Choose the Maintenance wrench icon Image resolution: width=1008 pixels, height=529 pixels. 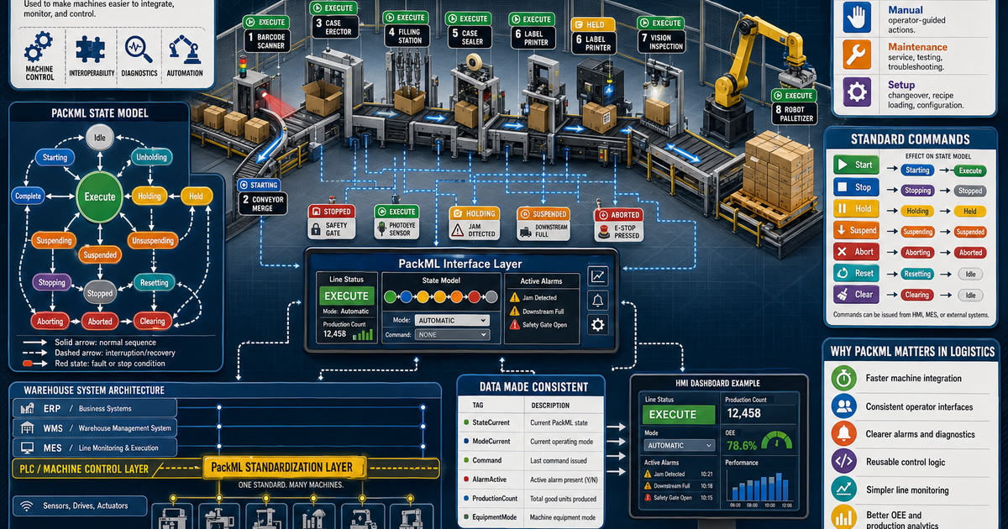(858, 55)
